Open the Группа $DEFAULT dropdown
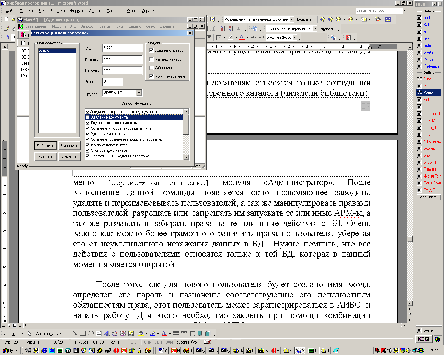This screenshot has height=355, width=444. tap(139, 93)
